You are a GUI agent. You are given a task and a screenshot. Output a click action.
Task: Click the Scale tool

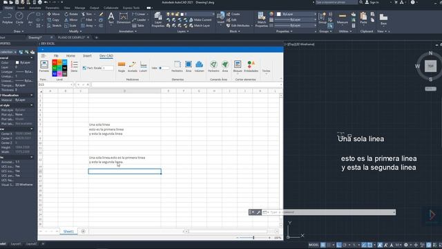pos(70,26)
